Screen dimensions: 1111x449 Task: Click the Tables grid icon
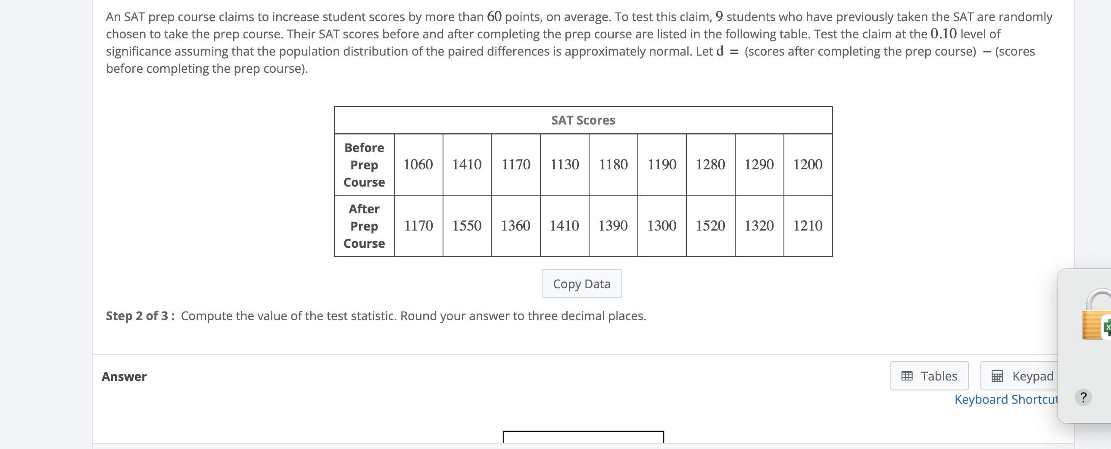tap(907, 376)
